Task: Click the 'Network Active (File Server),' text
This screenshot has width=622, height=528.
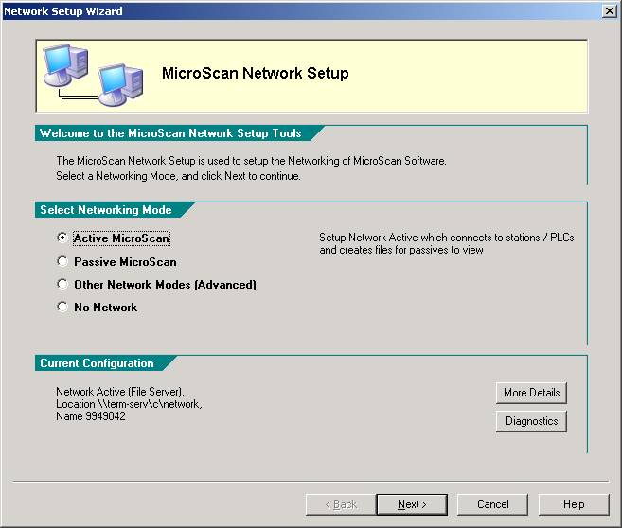Action: (x=120, y=392)
